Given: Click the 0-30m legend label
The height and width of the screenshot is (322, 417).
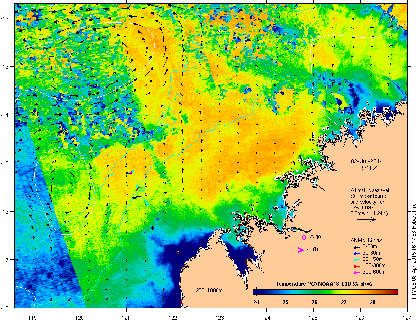Looking at the screenshot, I should 370,247.
